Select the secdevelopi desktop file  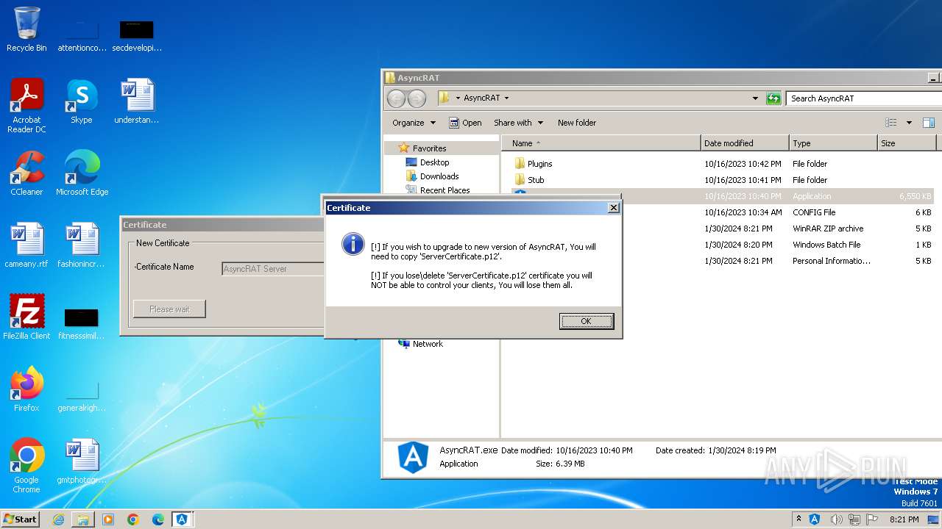coord(137,35)
